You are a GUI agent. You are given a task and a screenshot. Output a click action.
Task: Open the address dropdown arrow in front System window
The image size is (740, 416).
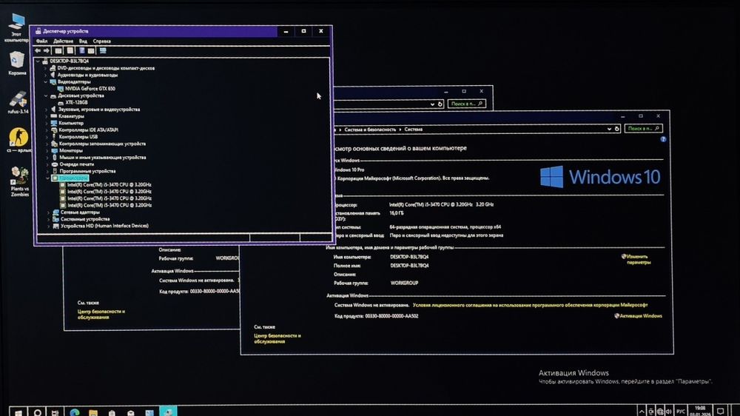click(609, 129)
